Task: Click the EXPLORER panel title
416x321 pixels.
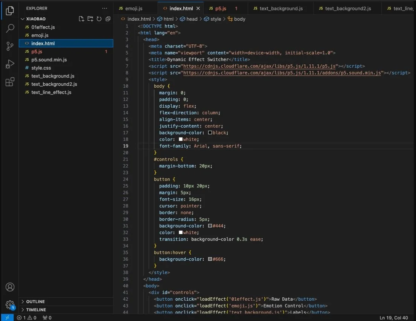Action: click(x=37, y=9)
